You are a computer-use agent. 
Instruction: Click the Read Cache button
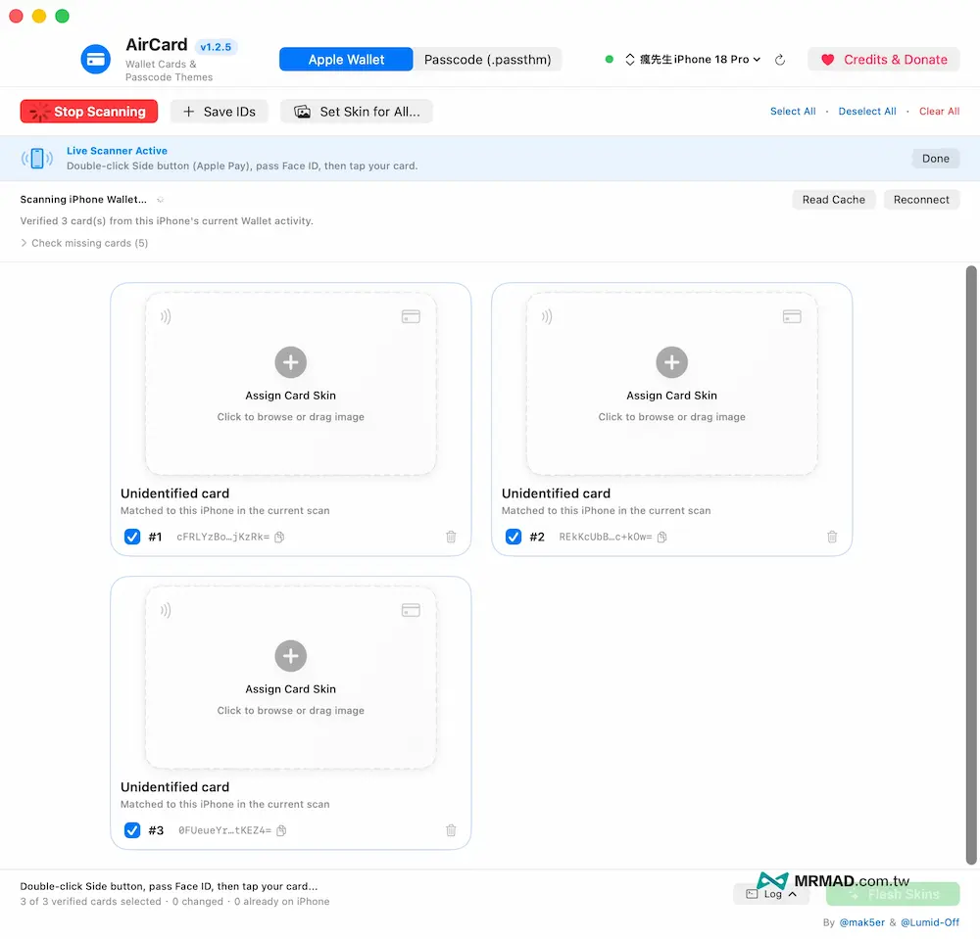[834, 200]
